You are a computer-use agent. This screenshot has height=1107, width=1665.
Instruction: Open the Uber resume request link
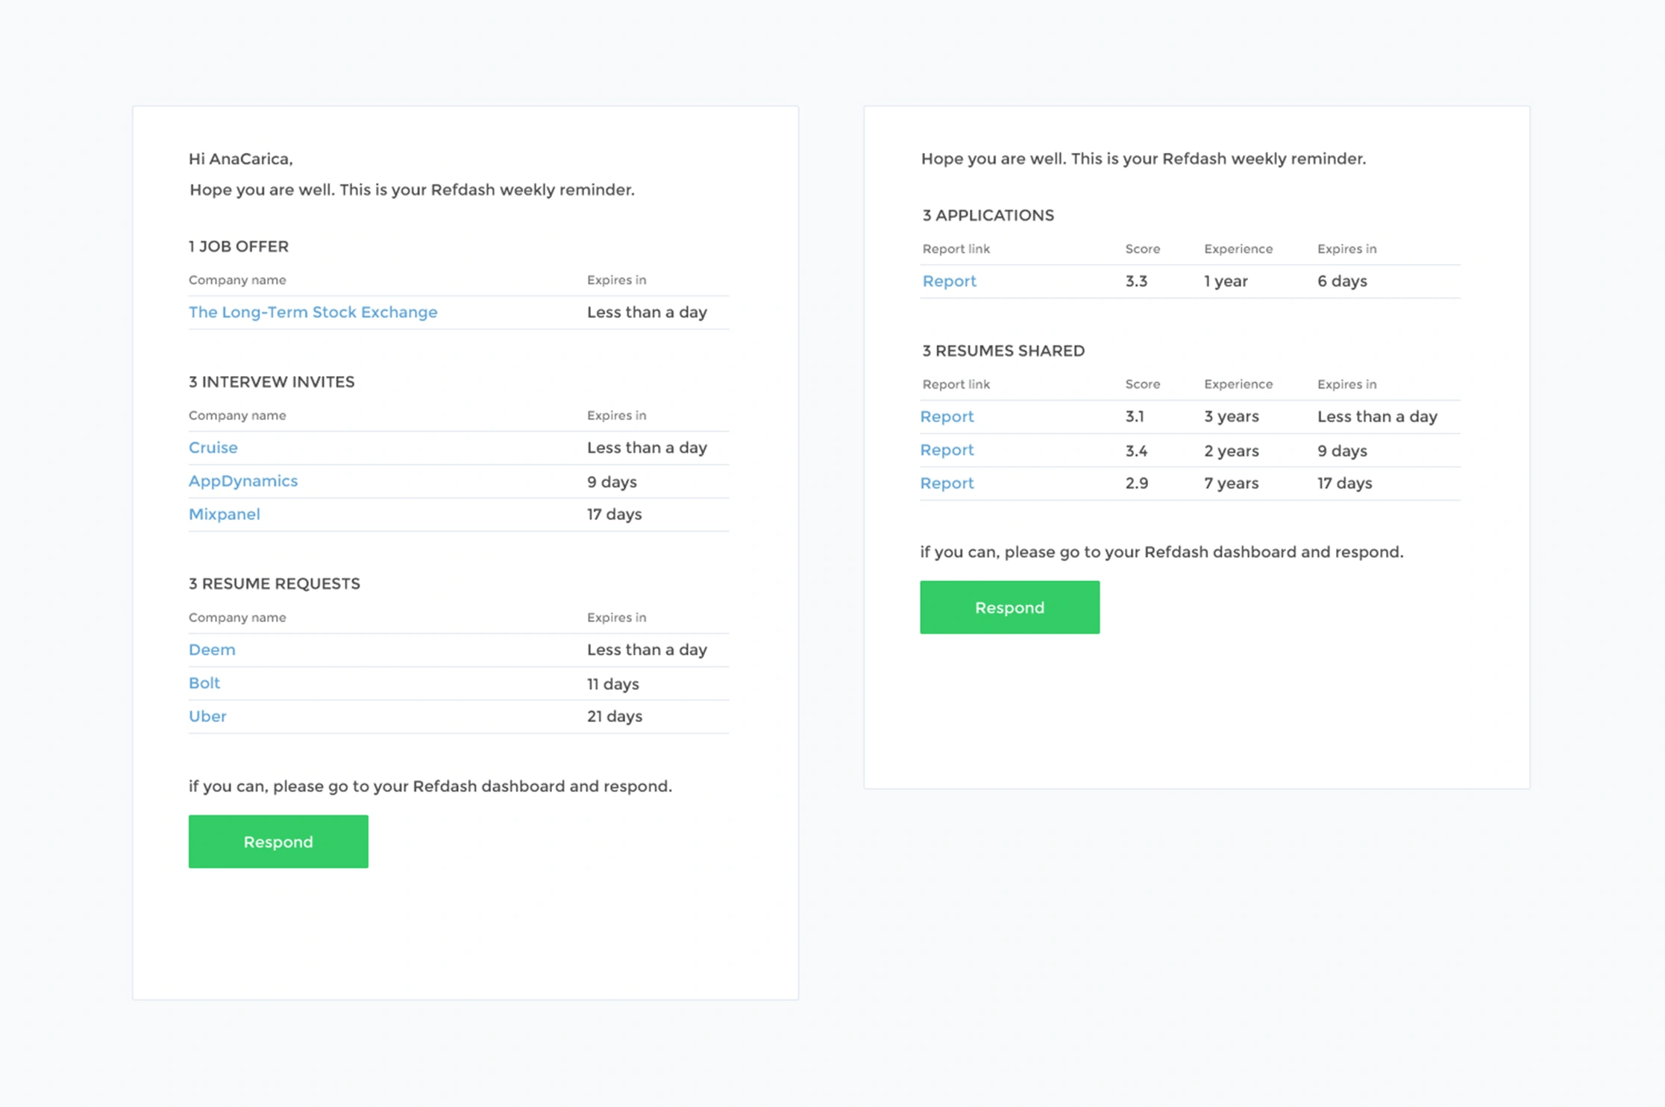tap(207, 716)
